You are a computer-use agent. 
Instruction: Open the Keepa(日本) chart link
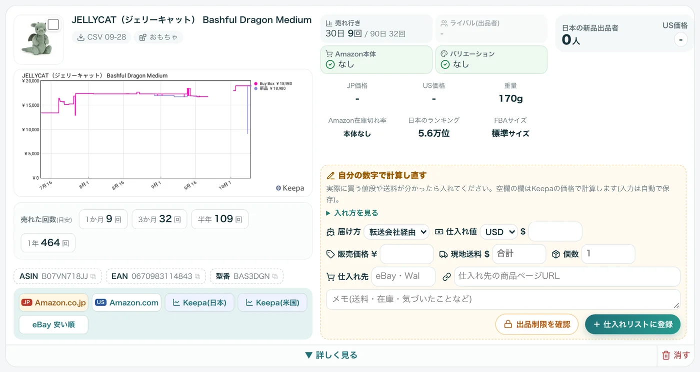(x=199, y=303)
